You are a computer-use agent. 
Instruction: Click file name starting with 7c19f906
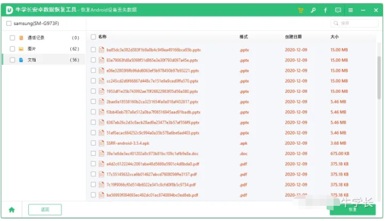coord(151,184)
